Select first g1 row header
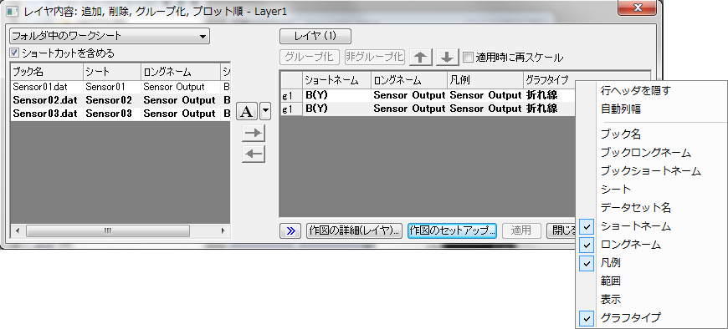 pos(291,96)
